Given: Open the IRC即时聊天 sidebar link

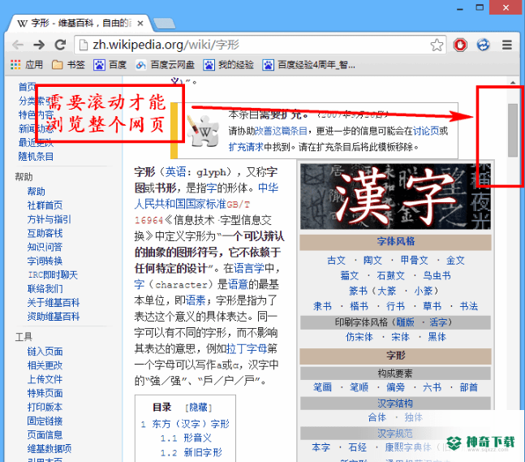Looking at the screenshot, I should tap(53, 274).
